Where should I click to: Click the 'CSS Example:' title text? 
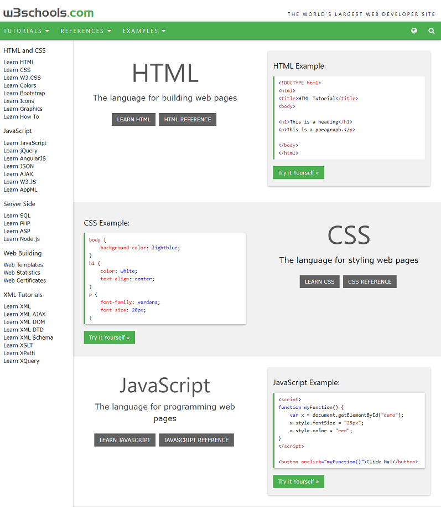pos(107,223)
